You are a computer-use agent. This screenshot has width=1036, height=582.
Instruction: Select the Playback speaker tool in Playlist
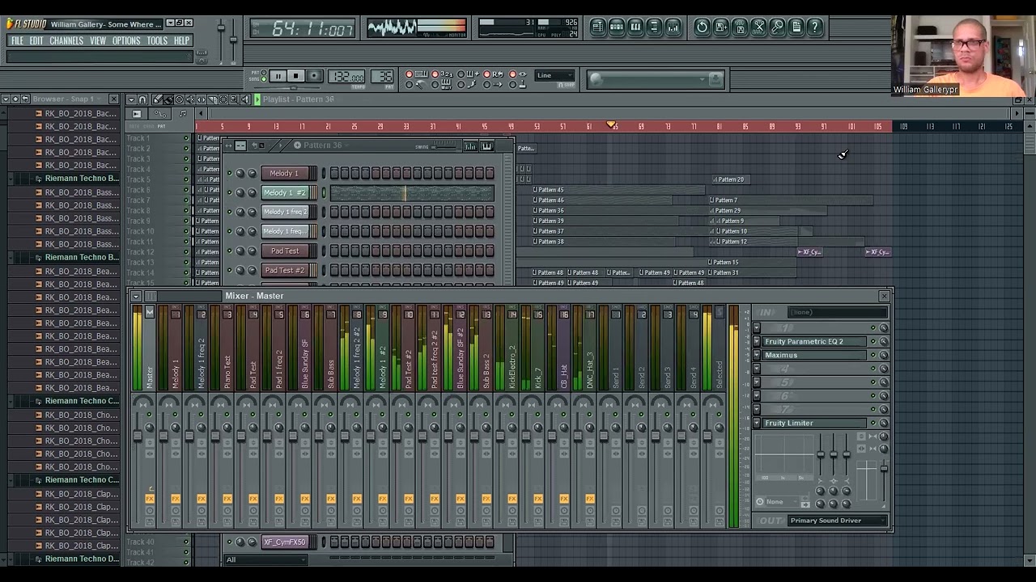(245, 99)
